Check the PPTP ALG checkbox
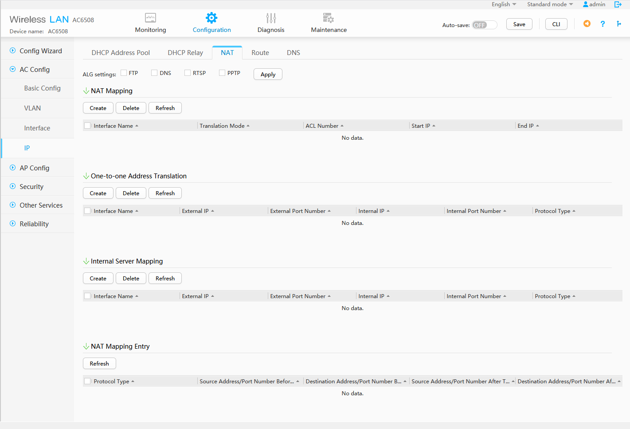Image resolution: width=630 pixels, height=429 pixels. coord(223,73)
